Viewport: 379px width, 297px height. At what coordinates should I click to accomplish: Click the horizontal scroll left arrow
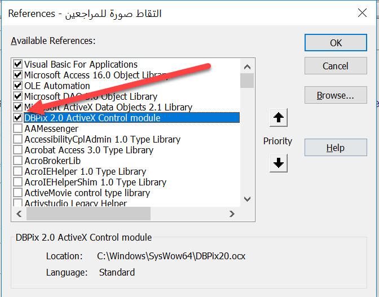click(19, 214)
